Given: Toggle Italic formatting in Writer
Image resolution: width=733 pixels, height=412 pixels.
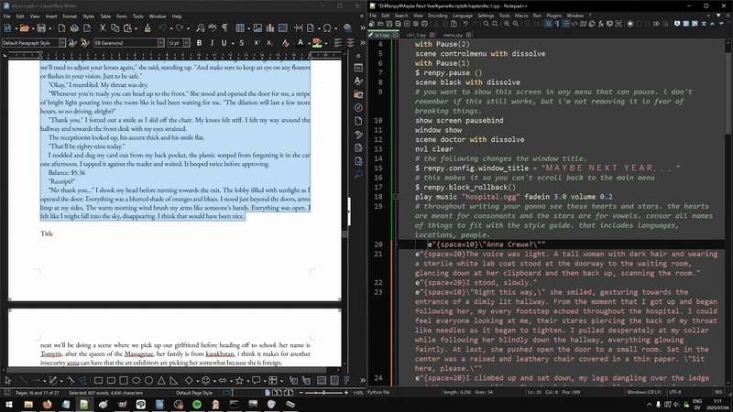Looking at the screenshot, I should point(212,43).
